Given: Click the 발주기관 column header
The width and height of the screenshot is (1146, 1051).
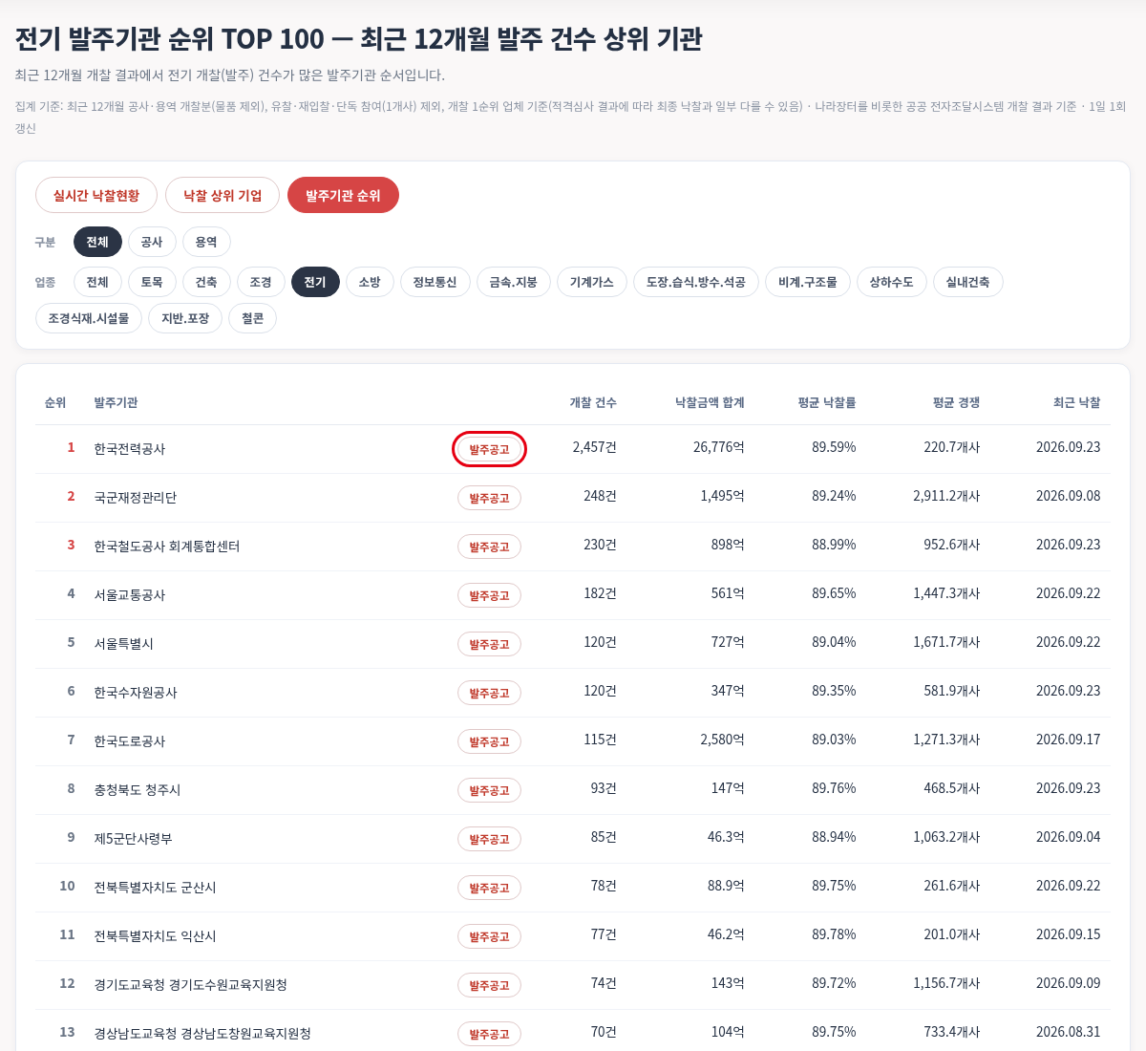Looking at the screenshot, I should pyautogui.click(x=116, y=402).
